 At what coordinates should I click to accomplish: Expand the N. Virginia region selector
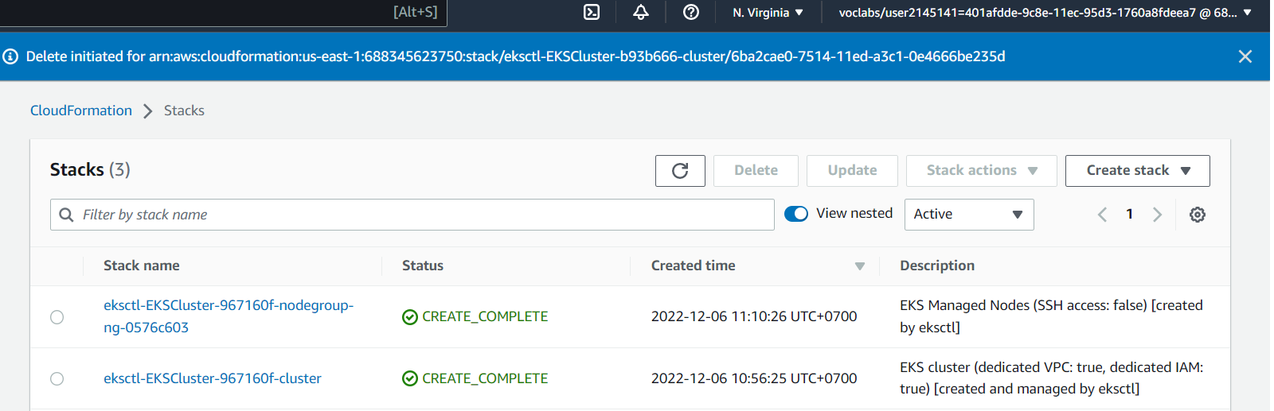tap(768, 13)
